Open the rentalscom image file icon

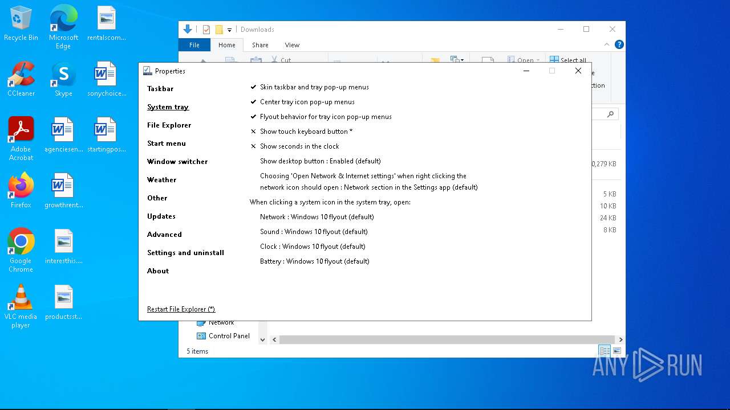(x=106, y=24)
